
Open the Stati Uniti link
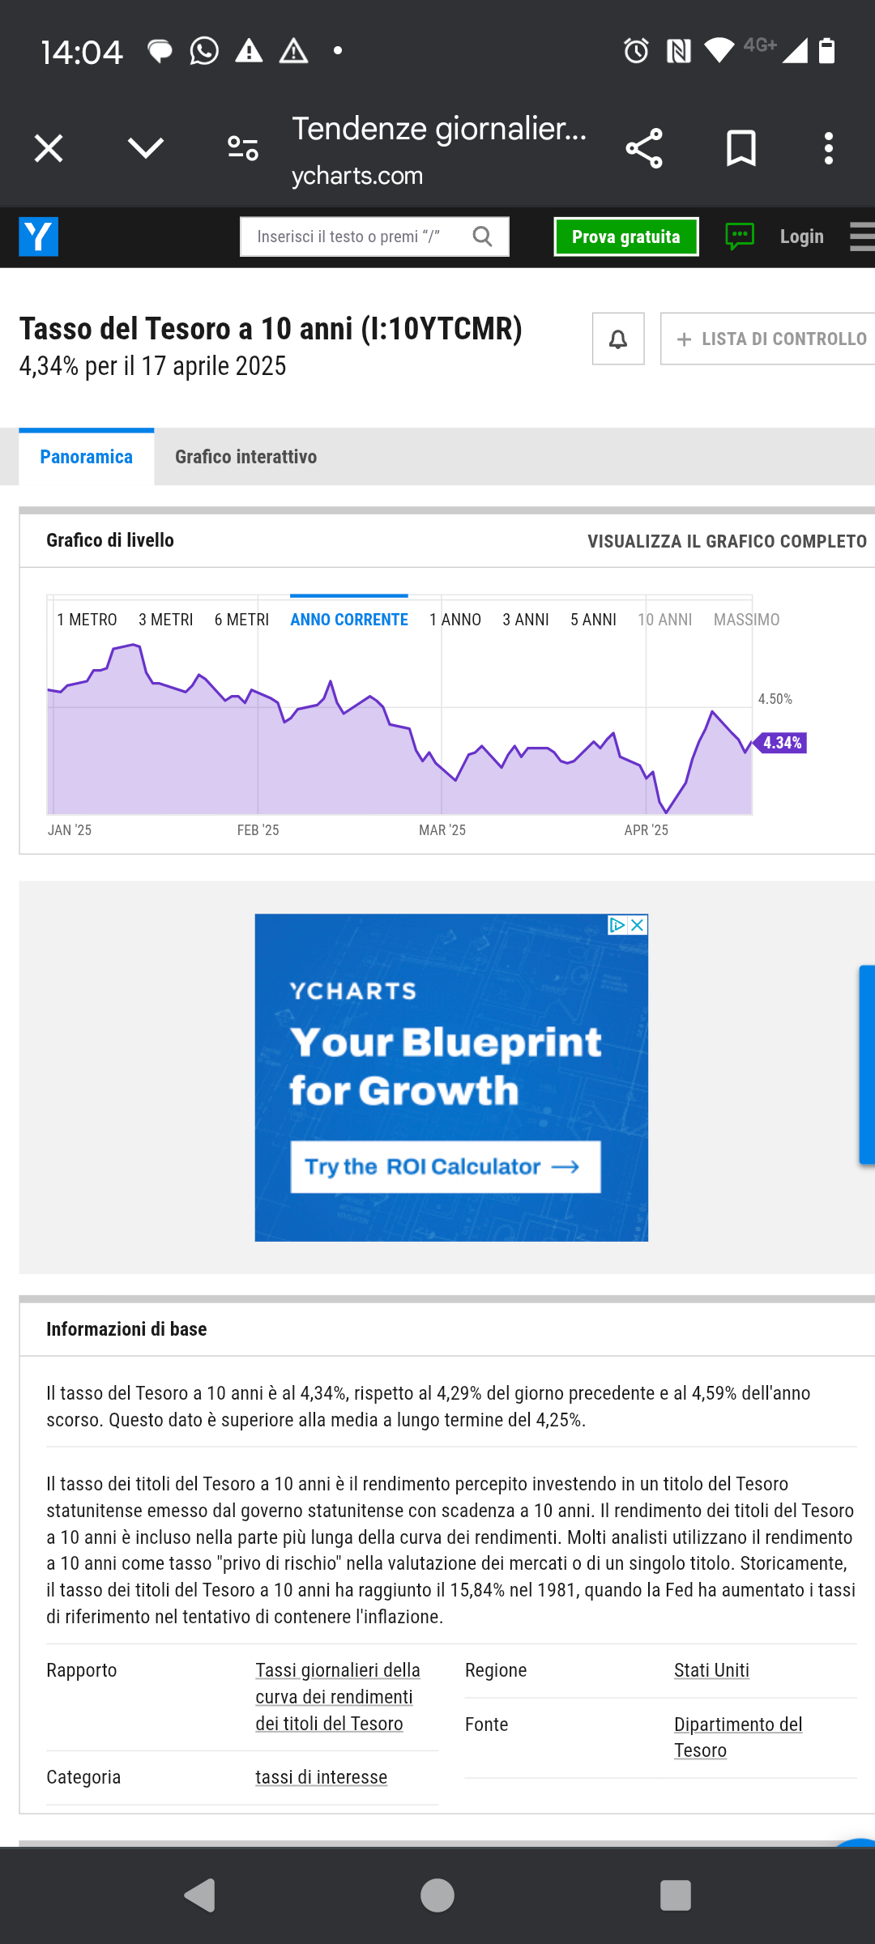pyautogui.click(x=711, y=1670)
